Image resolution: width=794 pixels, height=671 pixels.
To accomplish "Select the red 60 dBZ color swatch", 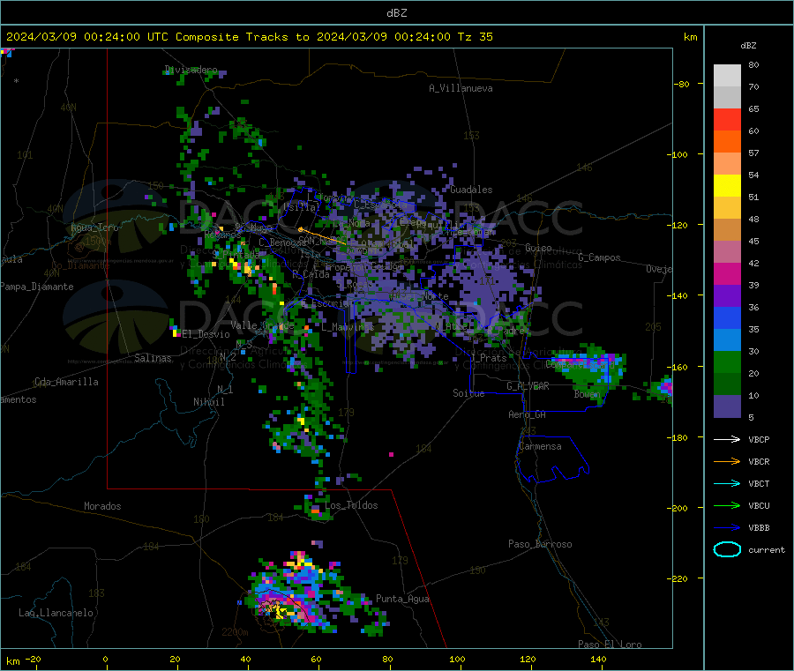I will coord(727,119).
